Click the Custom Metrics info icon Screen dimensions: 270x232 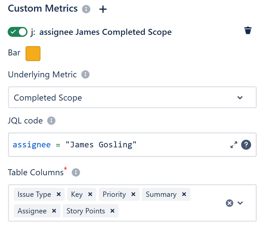point(86,9)
